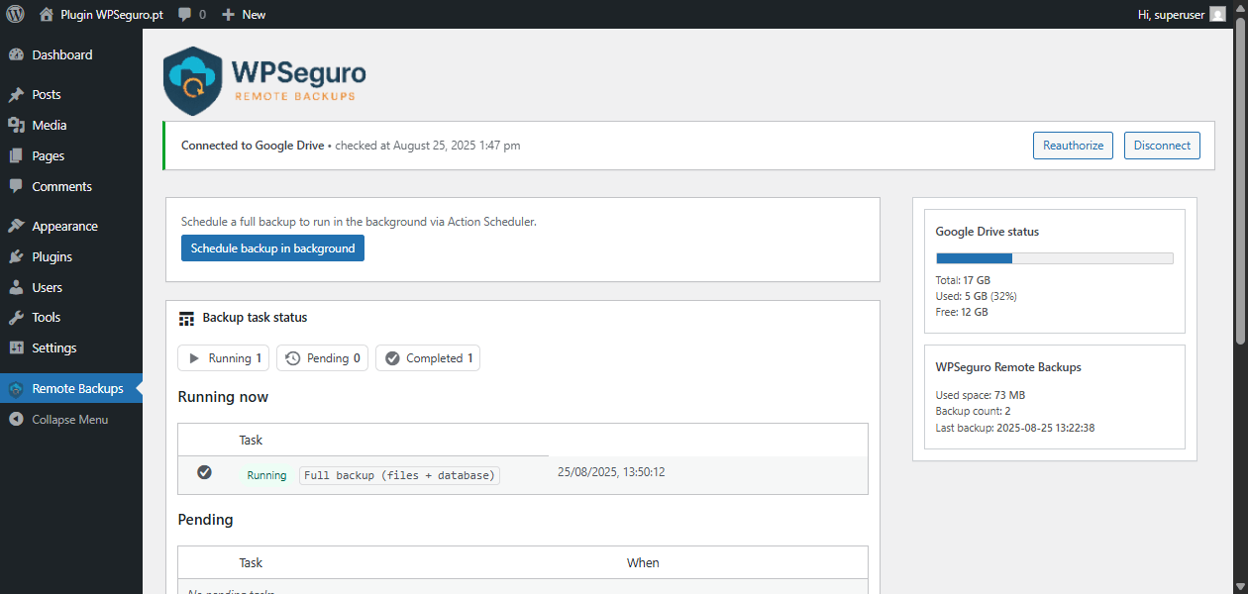This screenshot has width=1248, height=594.
Task: Open the Plugins menu in sidebar
Action: click(x=52, y=257)
